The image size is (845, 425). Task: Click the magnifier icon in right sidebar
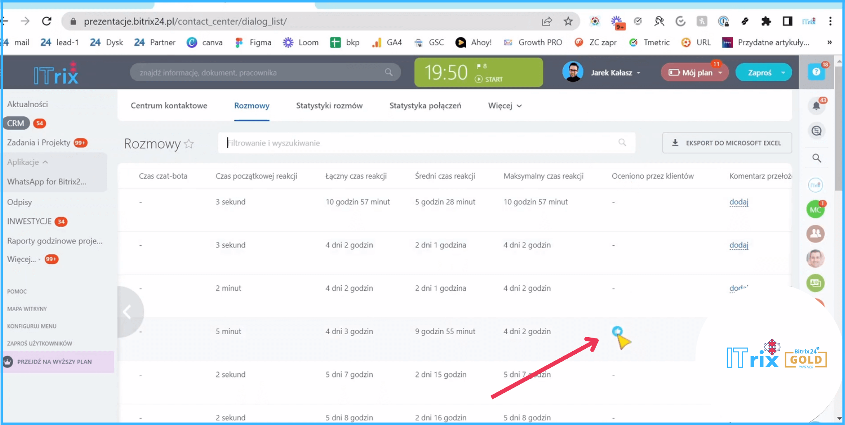[x=816, y=158]
